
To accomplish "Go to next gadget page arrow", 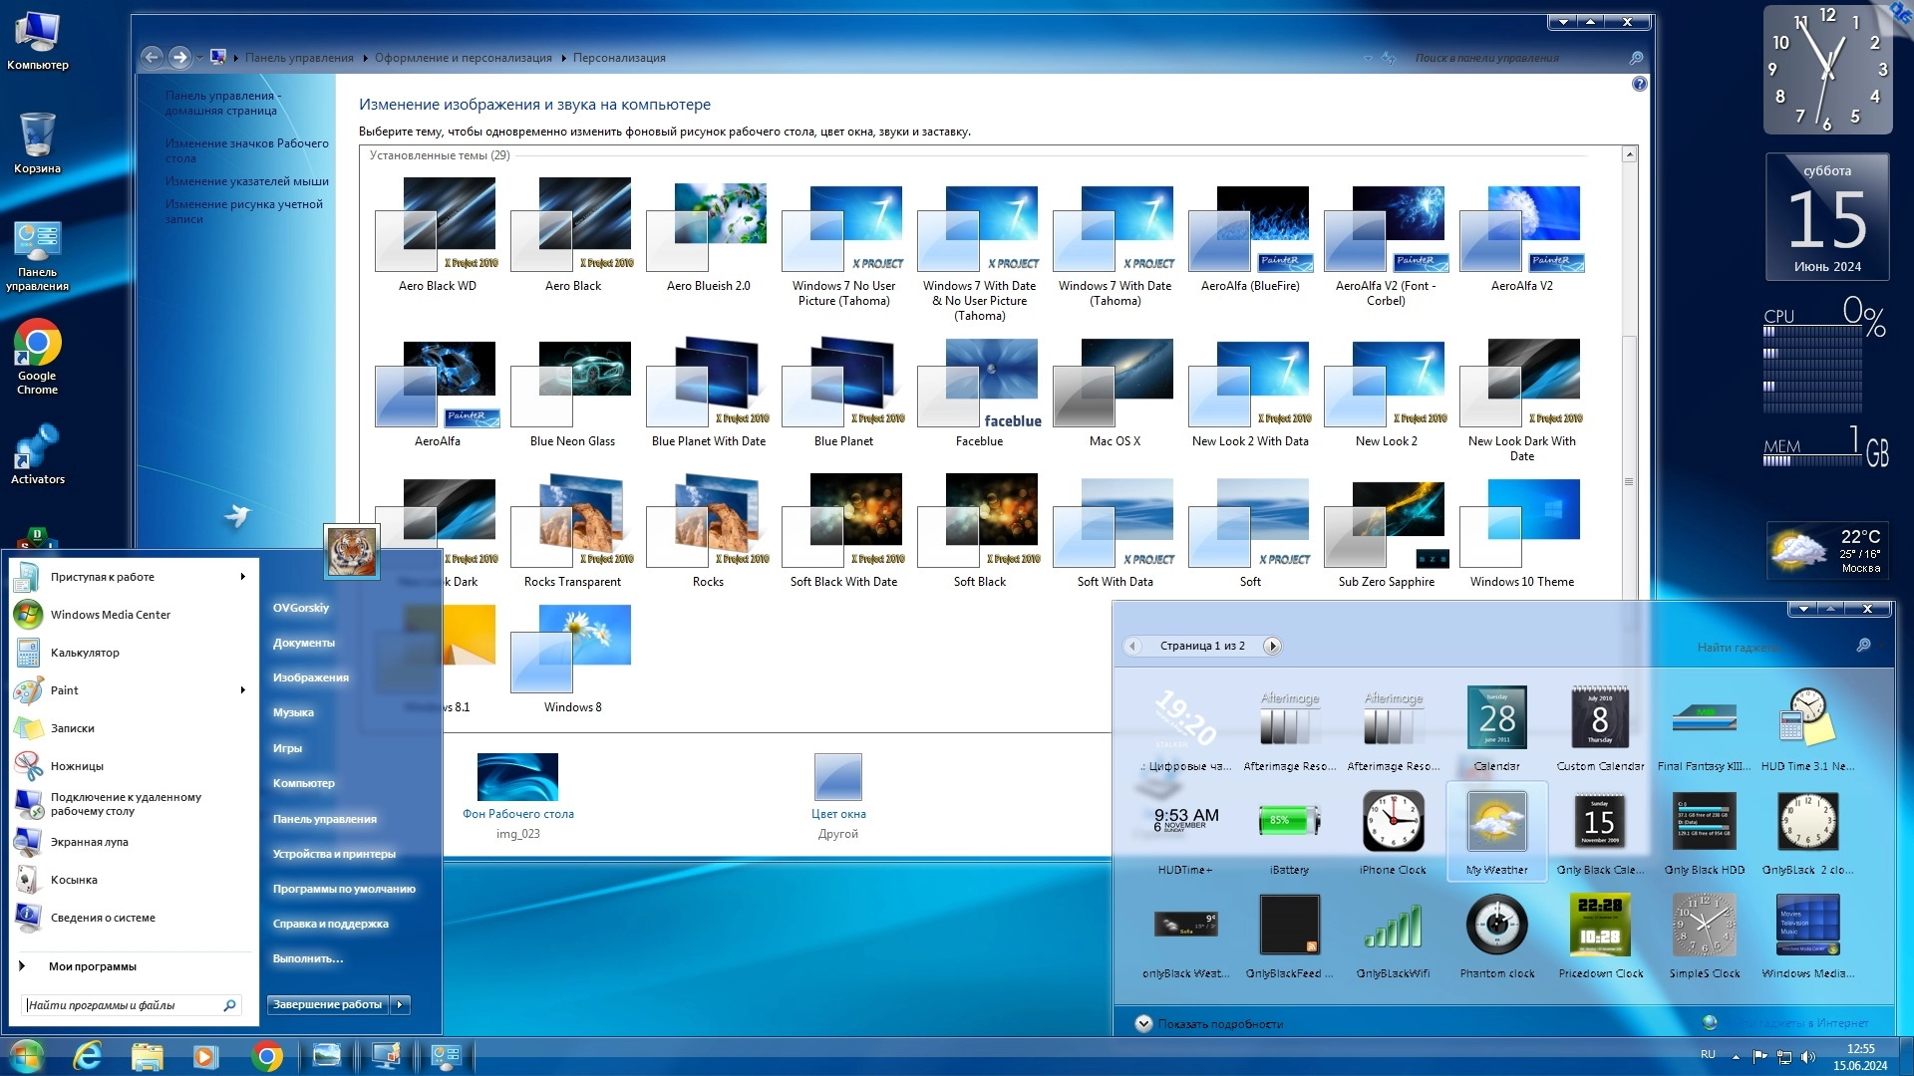I will pyautogui.click(x=1272, y=646).
